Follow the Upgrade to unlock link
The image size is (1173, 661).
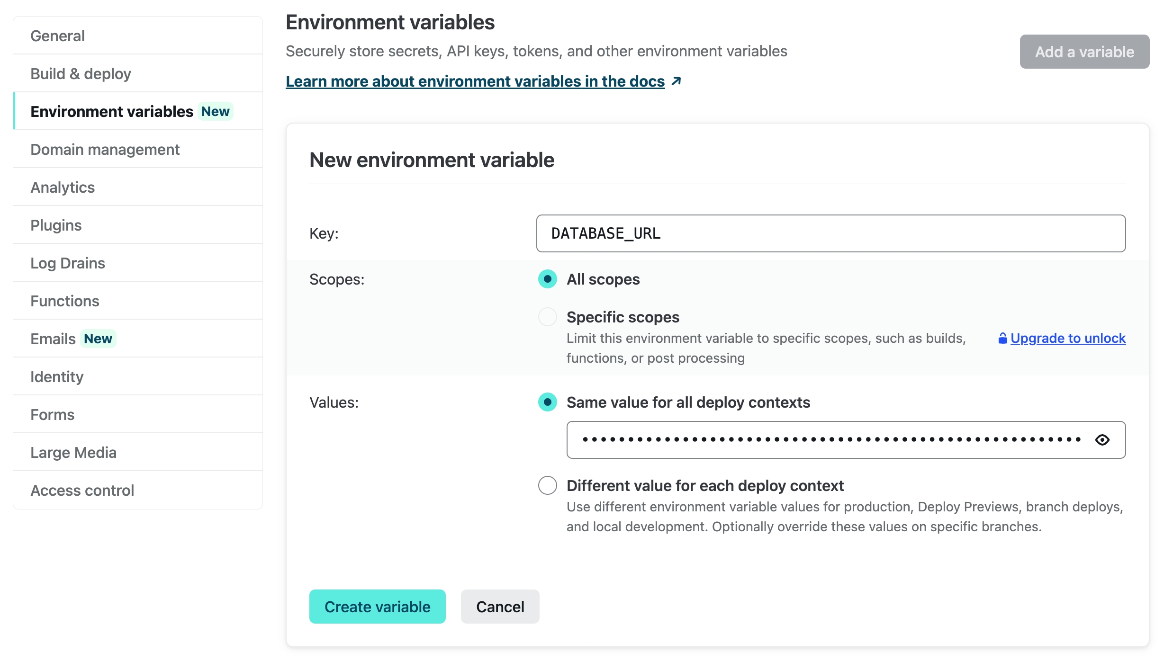[x=1068, y=338]
